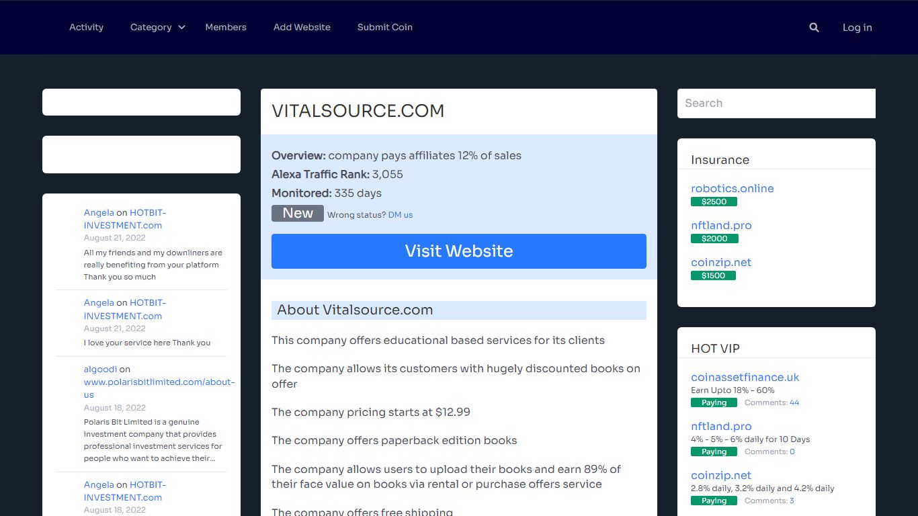Click the New status badge
Viewport: 918px width, 516px height.
(298, 213)
